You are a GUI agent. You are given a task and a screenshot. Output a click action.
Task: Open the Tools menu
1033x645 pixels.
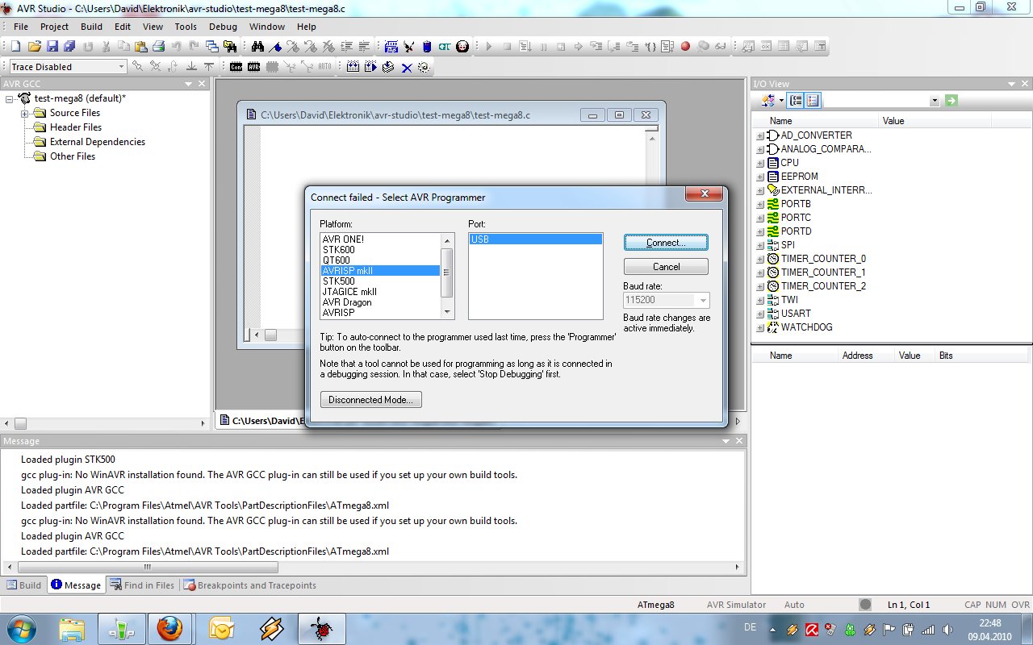186,27
